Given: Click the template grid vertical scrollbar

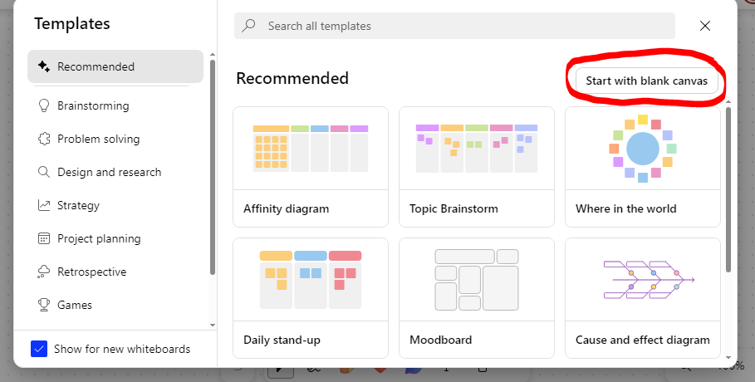Looking at the screenshot, I should (x=728, y=190).
